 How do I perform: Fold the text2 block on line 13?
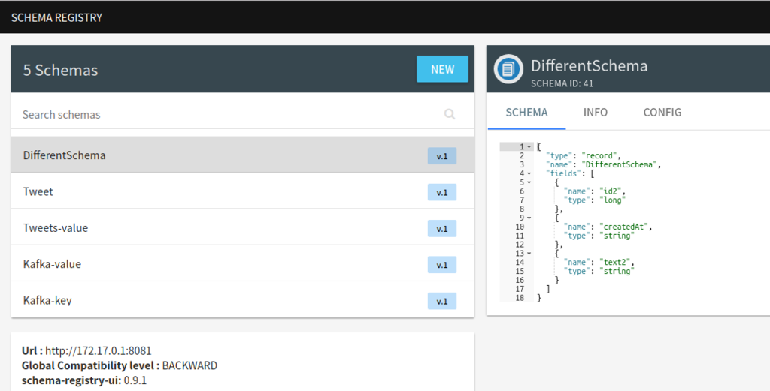[x=529, y=254]
